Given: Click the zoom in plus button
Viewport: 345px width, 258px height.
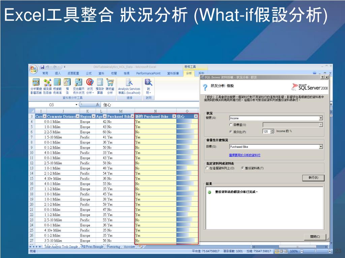Looking at the screenshot, I should [330, 251].
